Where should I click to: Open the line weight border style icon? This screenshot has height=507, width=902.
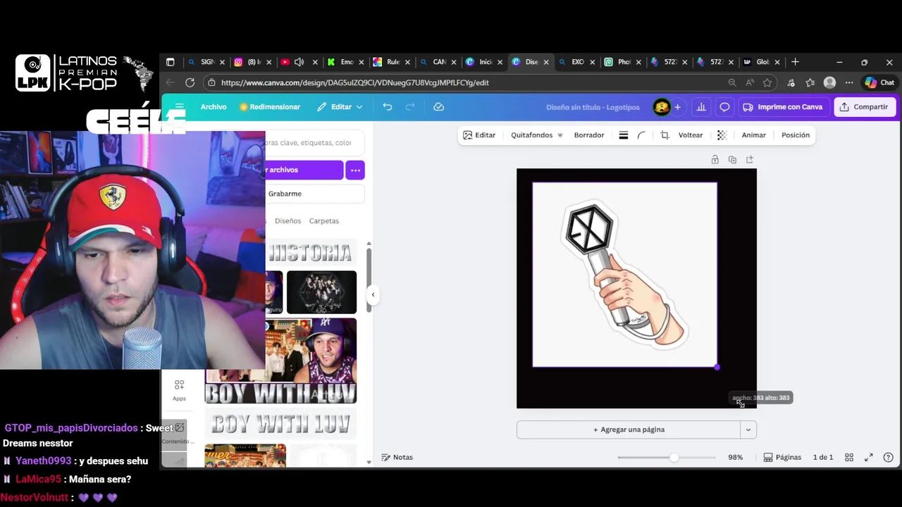tap(624, 135)
